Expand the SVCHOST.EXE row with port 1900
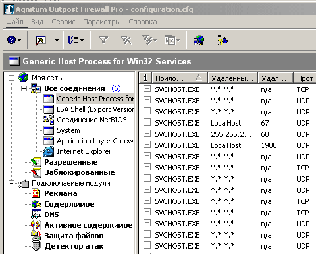The height and width of the screenshot is (254, 316). tap(147, 145)
